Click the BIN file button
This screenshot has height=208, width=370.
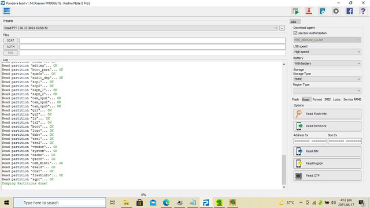click(x=10, y=53)
